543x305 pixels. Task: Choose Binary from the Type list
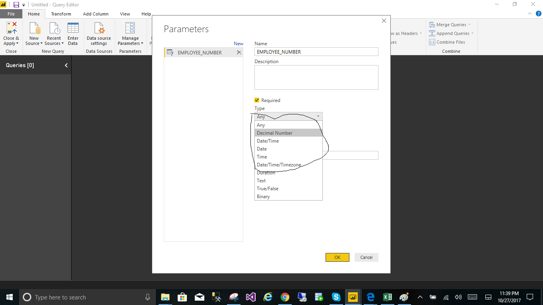(x=289, y=196)
